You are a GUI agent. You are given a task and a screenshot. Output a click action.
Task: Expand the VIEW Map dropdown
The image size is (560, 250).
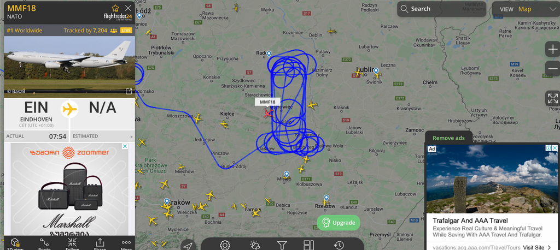526,9
